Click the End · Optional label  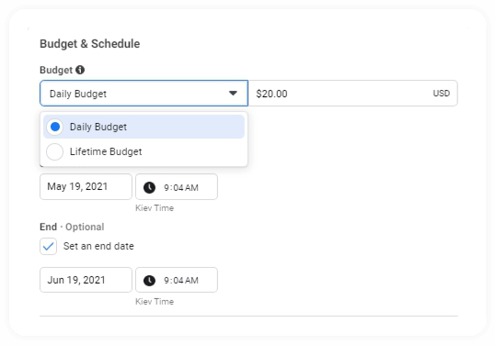(72, 227)
